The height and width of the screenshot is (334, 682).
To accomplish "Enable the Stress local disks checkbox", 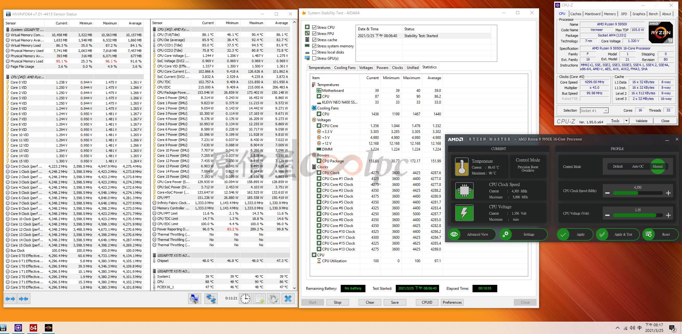I will (314, 52).
